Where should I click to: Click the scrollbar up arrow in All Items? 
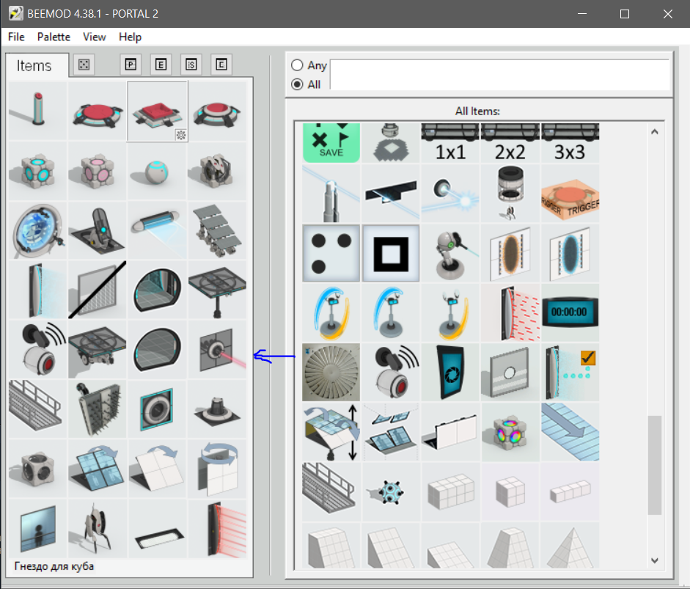click(x=655, y=131)
